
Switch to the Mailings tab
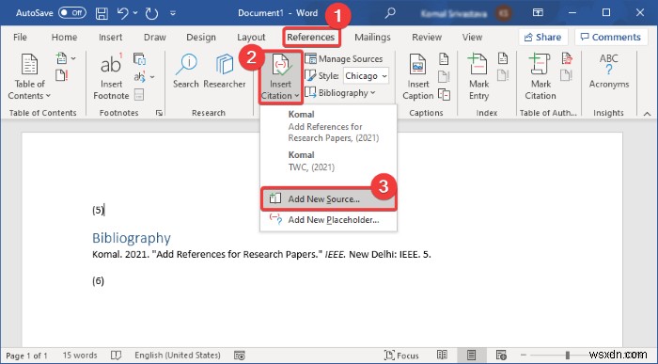click(372, 37)
